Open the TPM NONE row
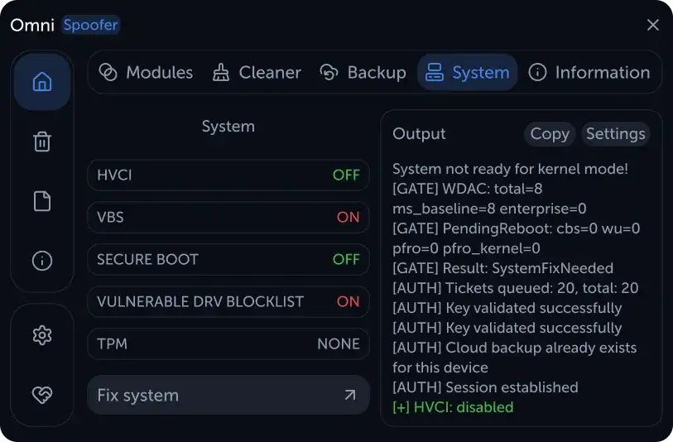 coord(228,344)
